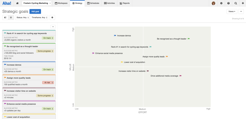Switch to chart view layout

pos(11,18)
